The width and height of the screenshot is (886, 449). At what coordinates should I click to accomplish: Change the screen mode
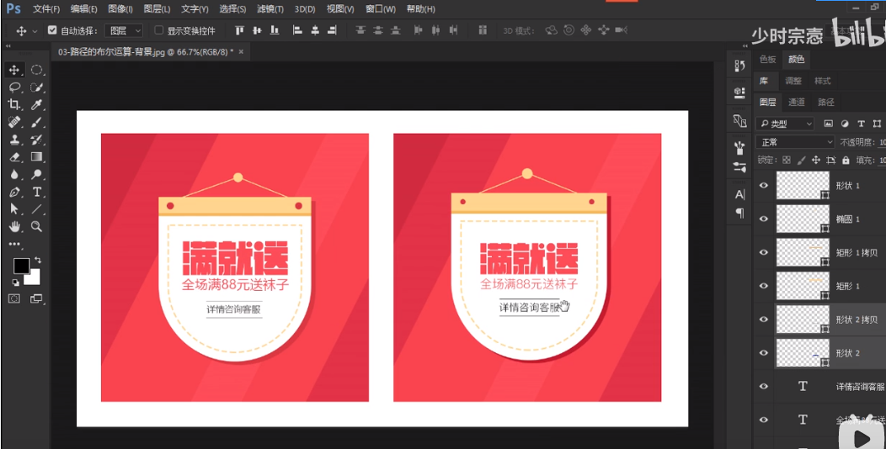pyautogui.click(x=36, y=298)
